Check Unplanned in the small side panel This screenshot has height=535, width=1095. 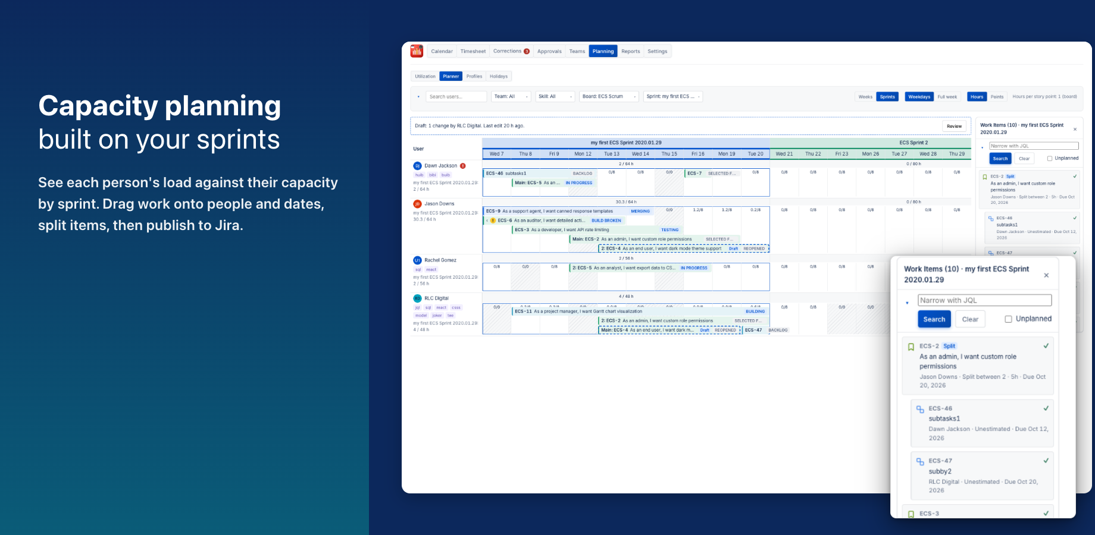(x=1050, y=159)
